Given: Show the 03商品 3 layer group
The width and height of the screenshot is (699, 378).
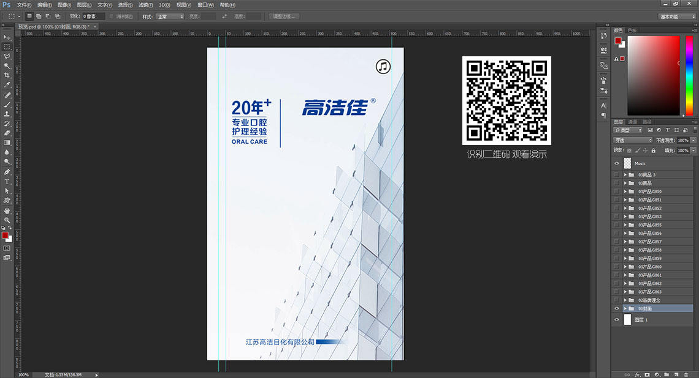Looking at the screenshot, I should pyautogui.click(x=617, y=175).
